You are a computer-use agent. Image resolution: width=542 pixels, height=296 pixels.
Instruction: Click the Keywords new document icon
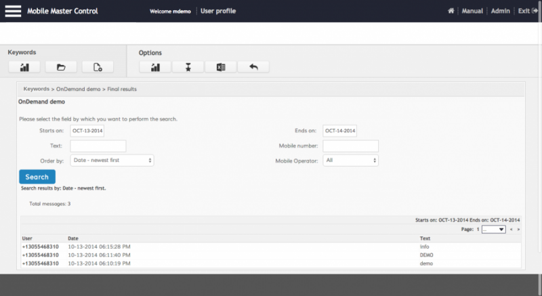(x=98, y=67)
